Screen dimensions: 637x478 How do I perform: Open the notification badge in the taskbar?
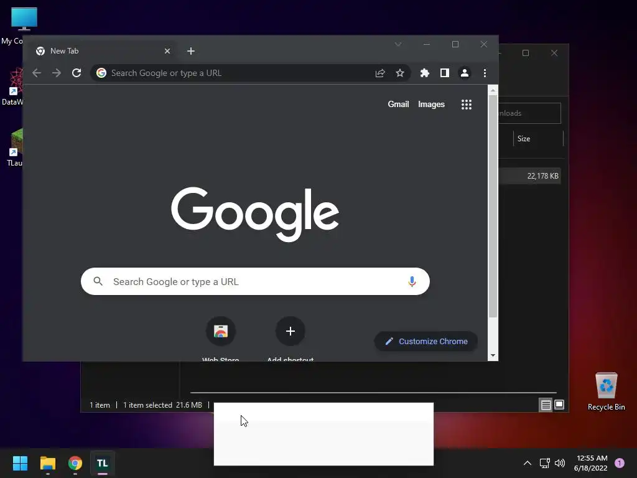click(620, 462)
